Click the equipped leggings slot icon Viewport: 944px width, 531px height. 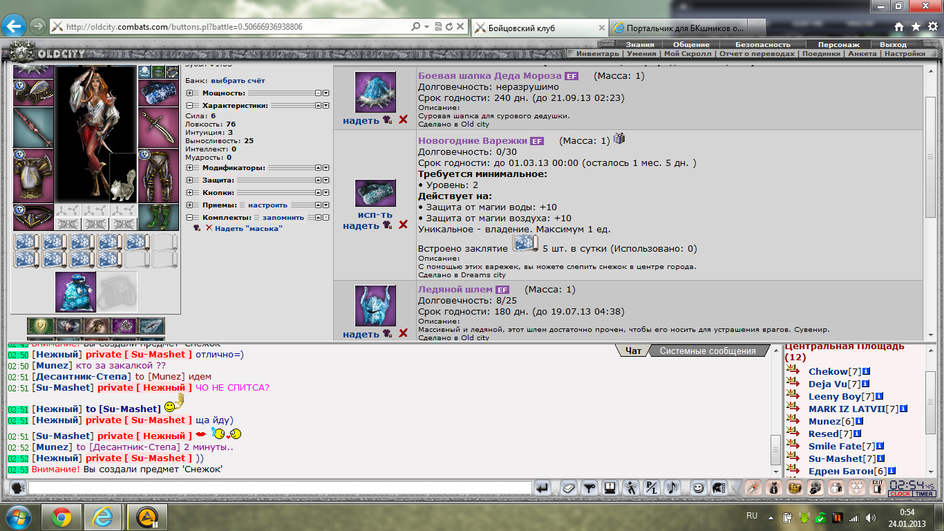pyautogui.click(x=158, y=176)
